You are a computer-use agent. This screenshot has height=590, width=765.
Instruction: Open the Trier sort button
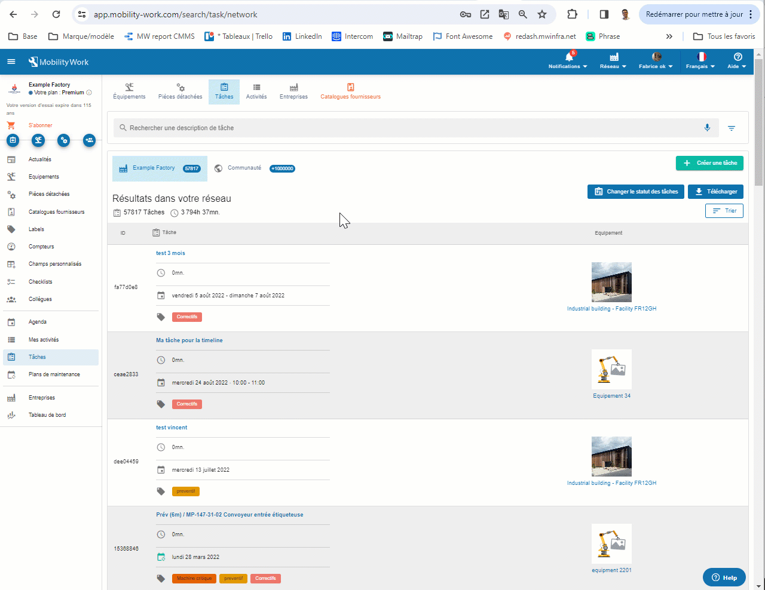[724, 211]
